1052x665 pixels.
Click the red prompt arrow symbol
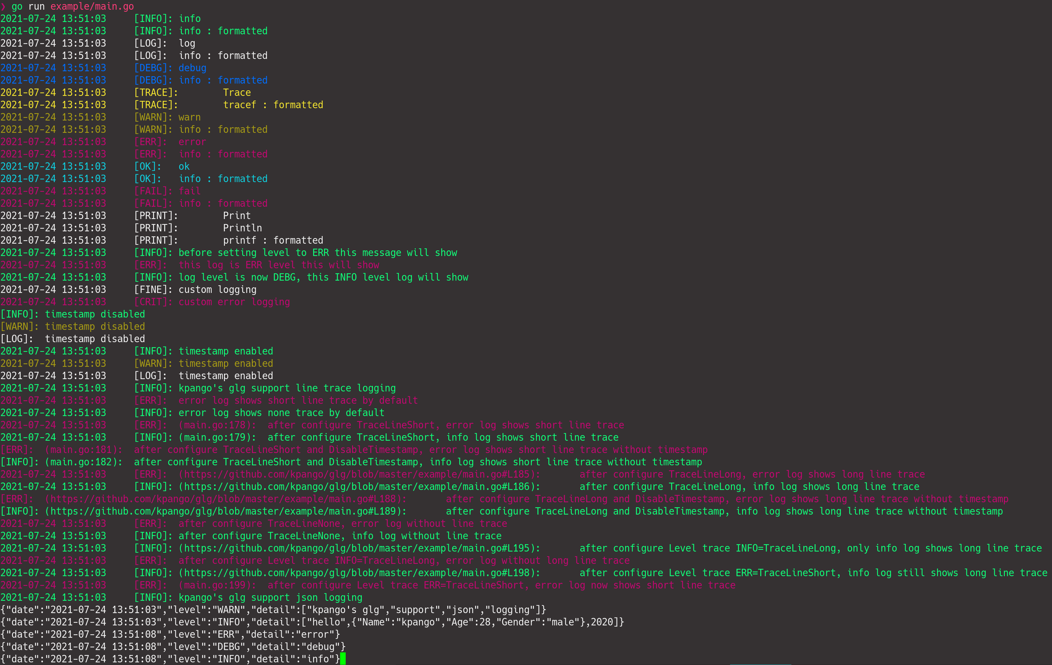pos(3,6)
